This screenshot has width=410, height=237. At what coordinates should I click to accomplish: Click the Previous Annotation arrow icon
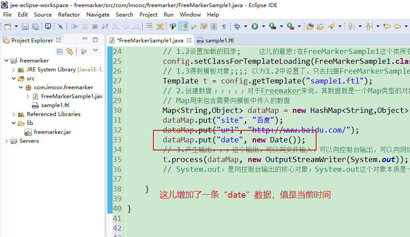(x=369, y=26)
